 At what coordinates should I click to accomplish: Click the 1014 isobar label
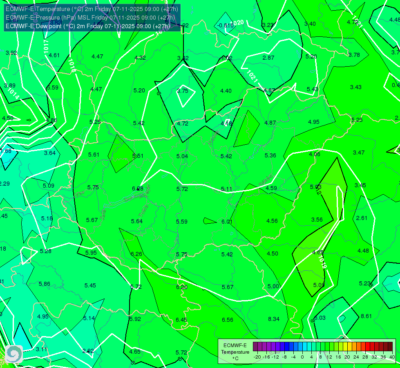(13, 94)
